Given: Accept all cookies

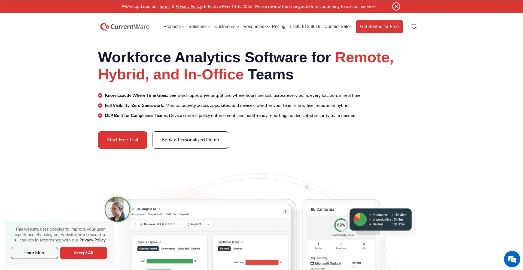Looking at the screenshot, I should point(83,253).
